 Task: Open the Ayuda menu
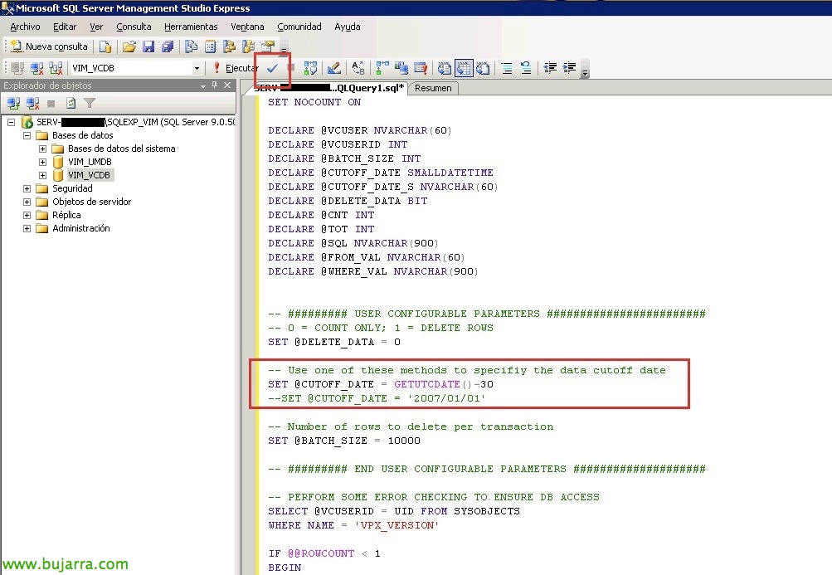[x=348, y=27]
